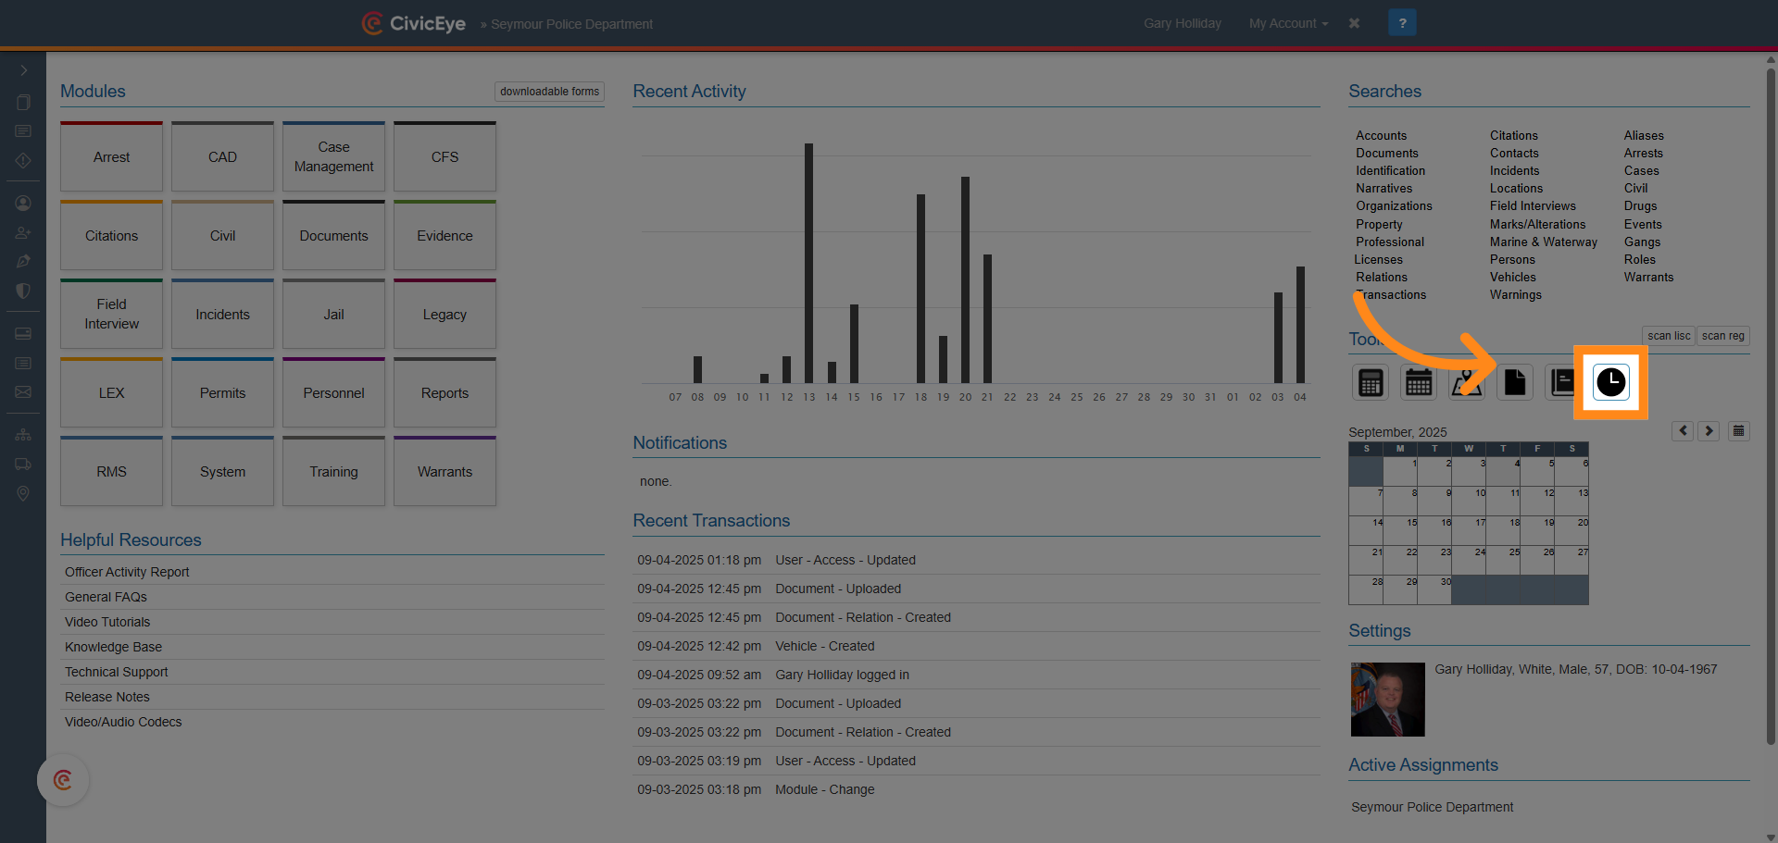Open the Technical Support link
Screen dimensions: 1778x843
(117, 672)
